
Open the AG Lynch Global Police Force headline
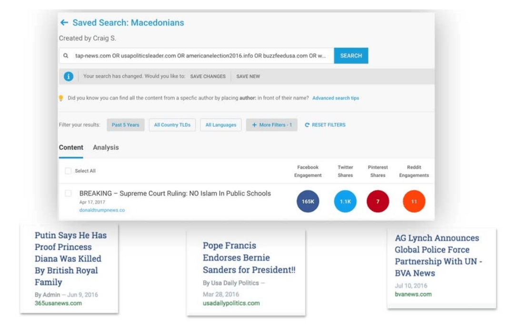[438, 255]
